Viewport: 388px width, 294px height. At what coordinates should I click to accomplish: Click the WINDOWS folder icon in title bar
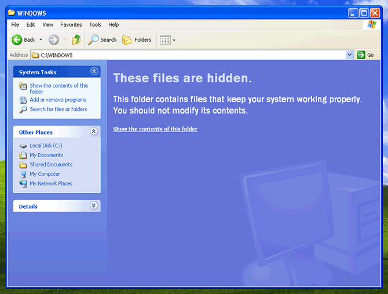(x=12, y=13)
